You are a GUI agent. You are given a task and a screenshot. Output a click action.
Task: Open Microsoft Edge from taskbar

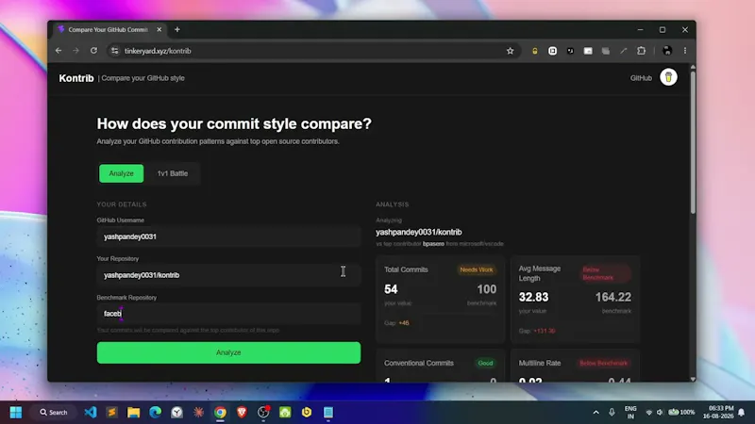[155, 412]
